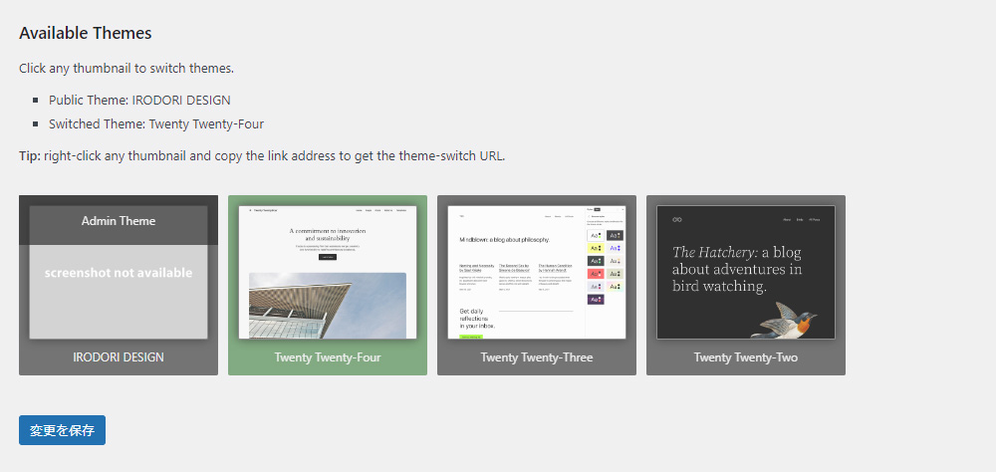Save changes with the blue 変更を保存 button
The image size is (996, 472).
pos(62,430)
